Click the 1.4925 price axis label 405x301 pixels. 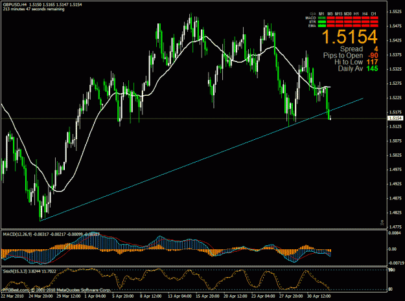point(396,184)
